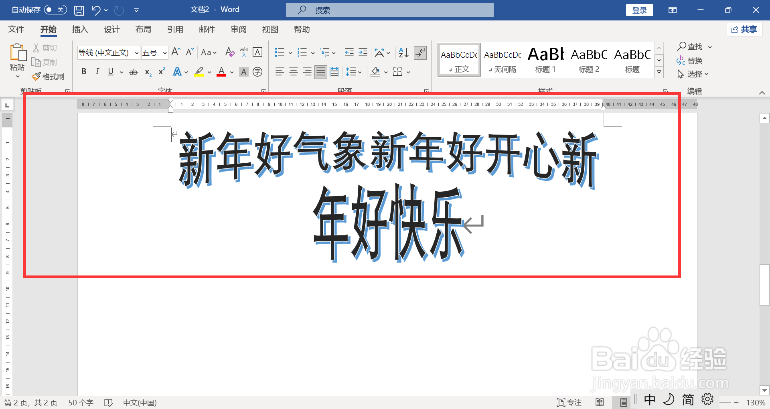Click the Center alignment icon

tap(294, 72)
